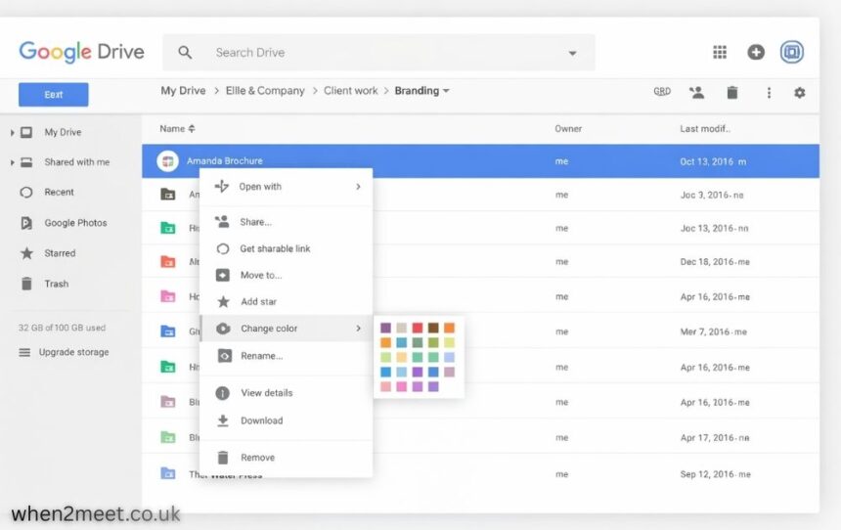Screen dimensions: 841x530
Task: Click the mauve folder icon in the list
Action: (168, 401)
